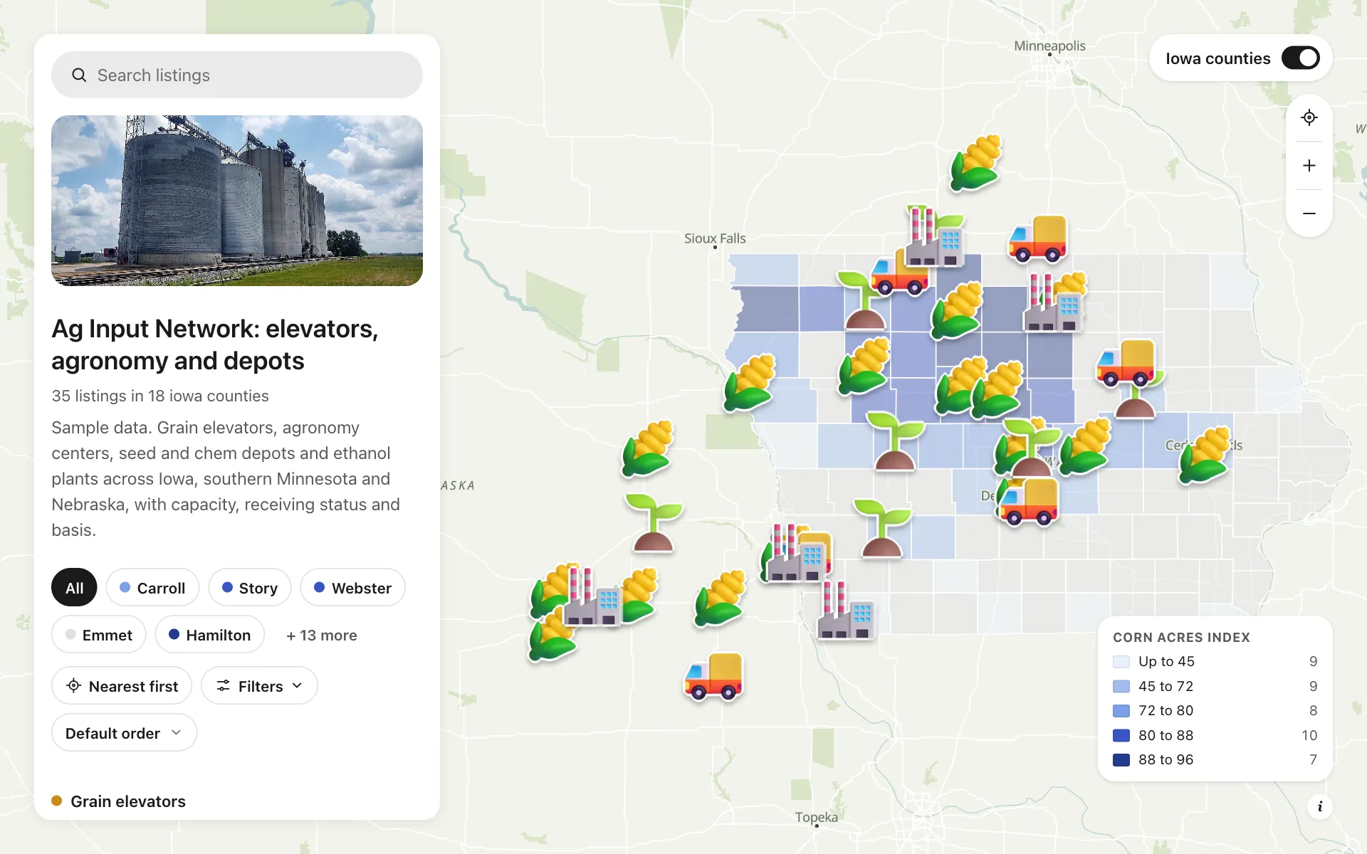Toggle the Hamilton county chip

point(209,635)
